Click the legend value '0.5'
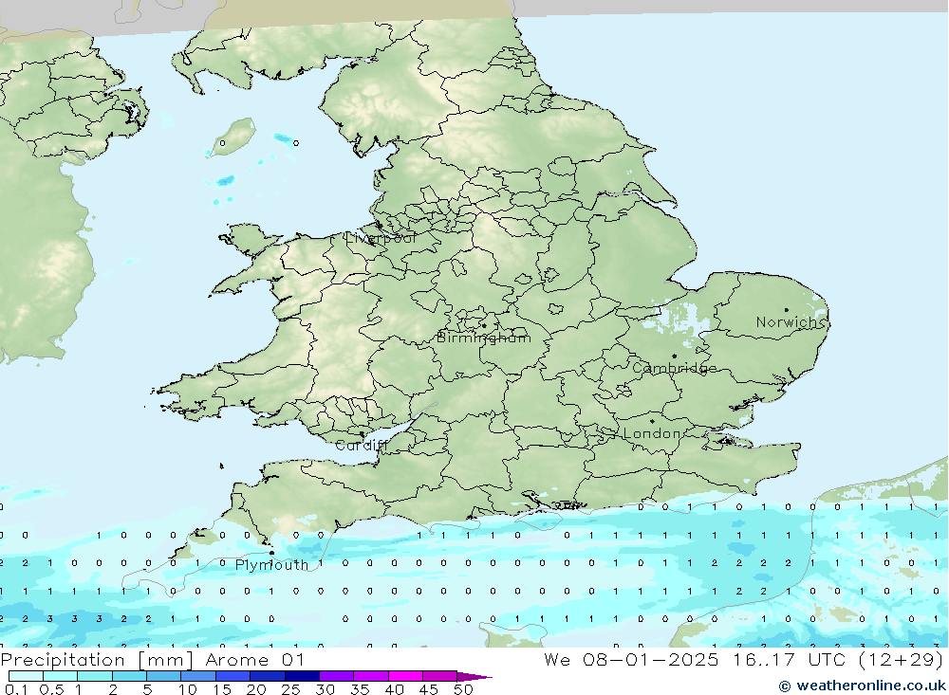The width and height of the screenshot is (949, 695). (x=51, y=689)
